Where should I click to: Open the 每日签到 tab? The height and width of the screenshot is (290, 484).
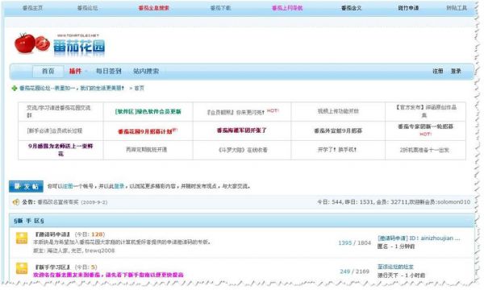[x=109, y=71]
